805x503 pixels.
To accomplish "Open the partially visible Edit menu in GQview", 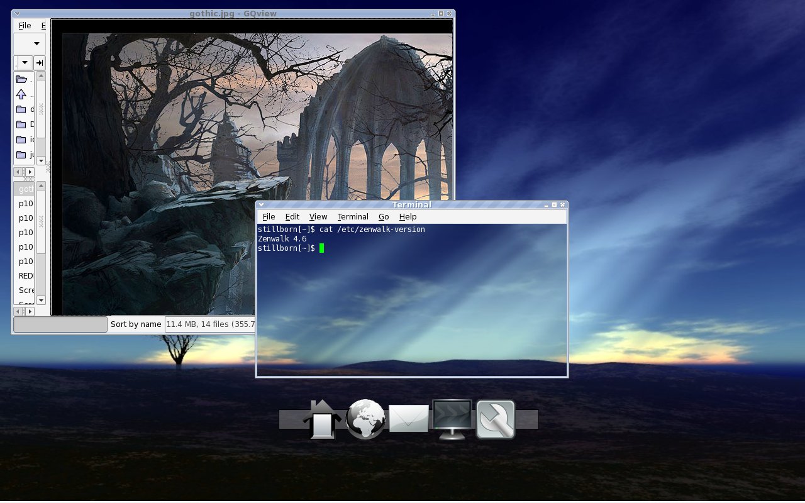I will pyautogui.click(x=43, y=26).
